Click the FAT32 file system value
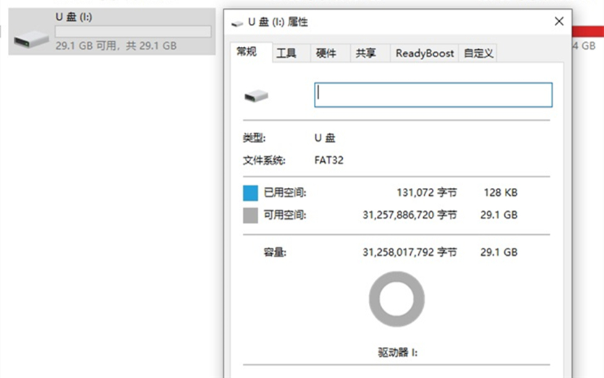The height and width of the screenshot is (378, 604). [x=328, y=160]
